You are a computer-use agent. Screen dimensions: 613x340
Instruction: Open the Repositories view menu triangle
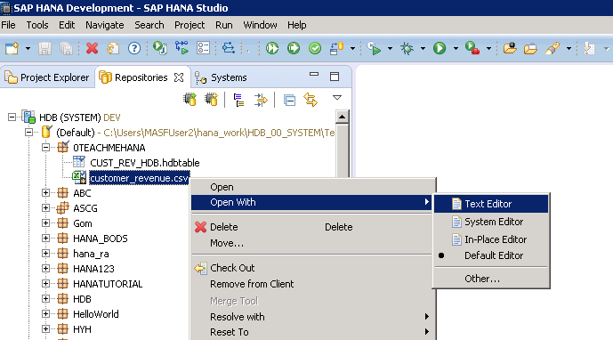pos(337,97)
